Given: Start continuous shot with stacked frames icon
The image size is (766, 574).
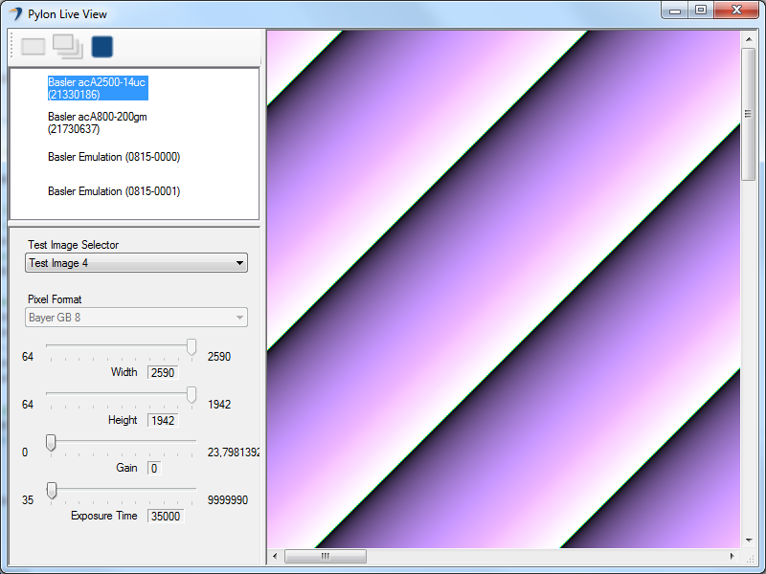Looking at the screenshot, I should pos(68,47).
